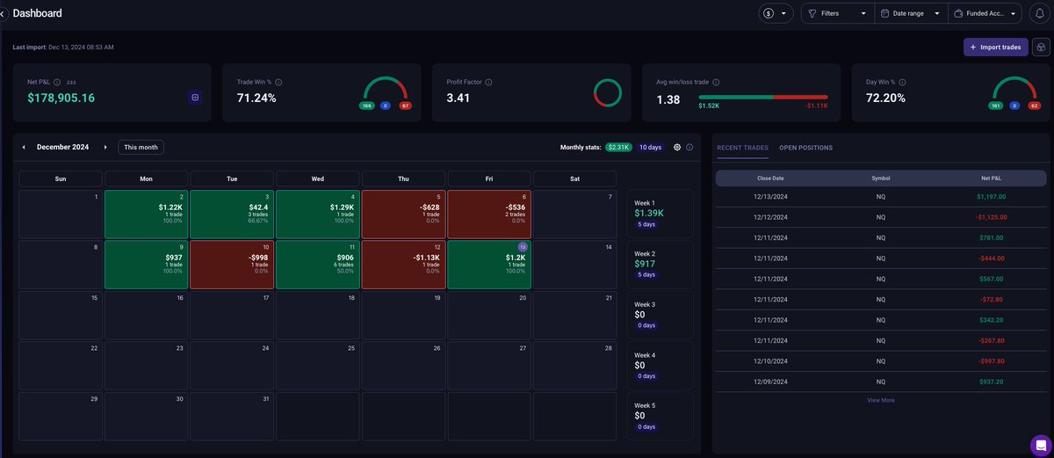This screenshot has height=458, width=1054.
Task: Click Week 1 summary $1.39K
Action: tap(660, 214)
